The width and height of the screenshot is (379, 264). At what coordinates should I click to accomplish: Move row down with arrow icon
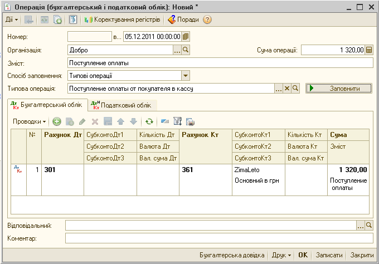[x=133, y=121]
